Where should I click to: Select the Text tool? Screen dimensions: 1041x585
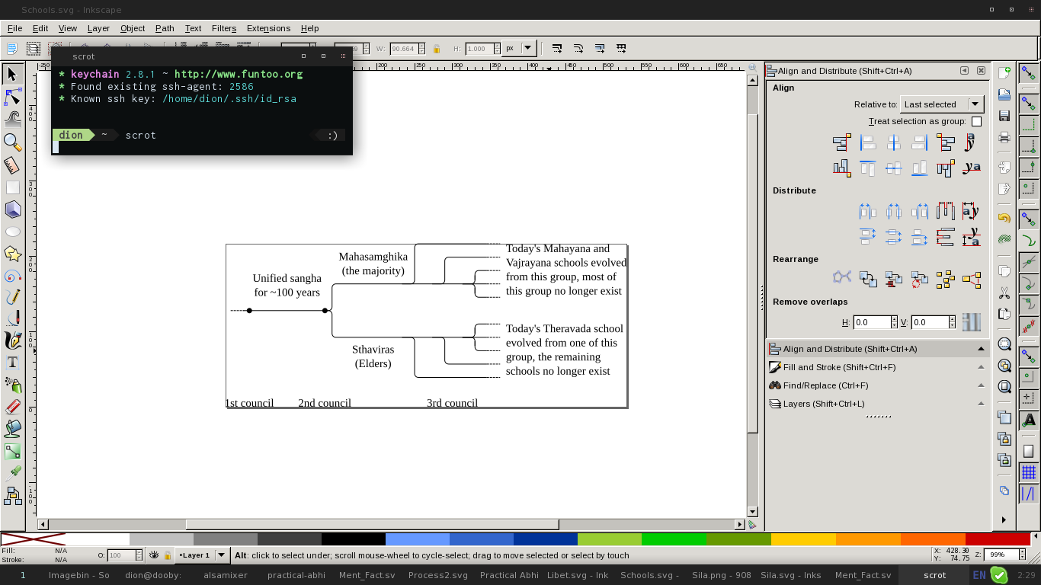[12, 363]
